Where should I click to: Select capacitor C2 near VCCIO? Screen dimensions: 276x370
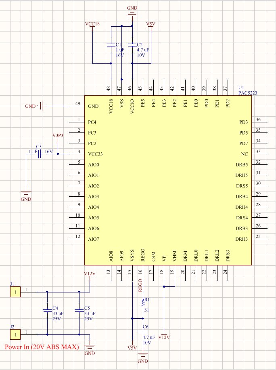pyautogui.click(x=132, y=44)
